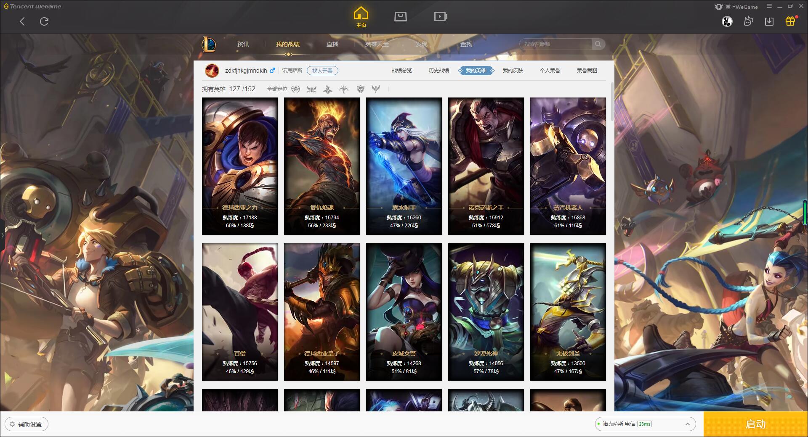Open the 皮城女警 hero card

(404, 312)
